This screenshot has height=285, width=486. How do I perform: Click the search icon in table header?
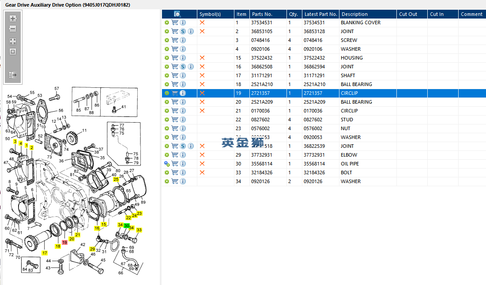tap(177, 14)
